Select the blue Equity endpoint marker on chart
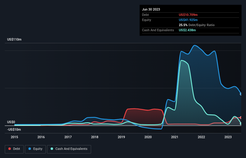 coord(241,94)
